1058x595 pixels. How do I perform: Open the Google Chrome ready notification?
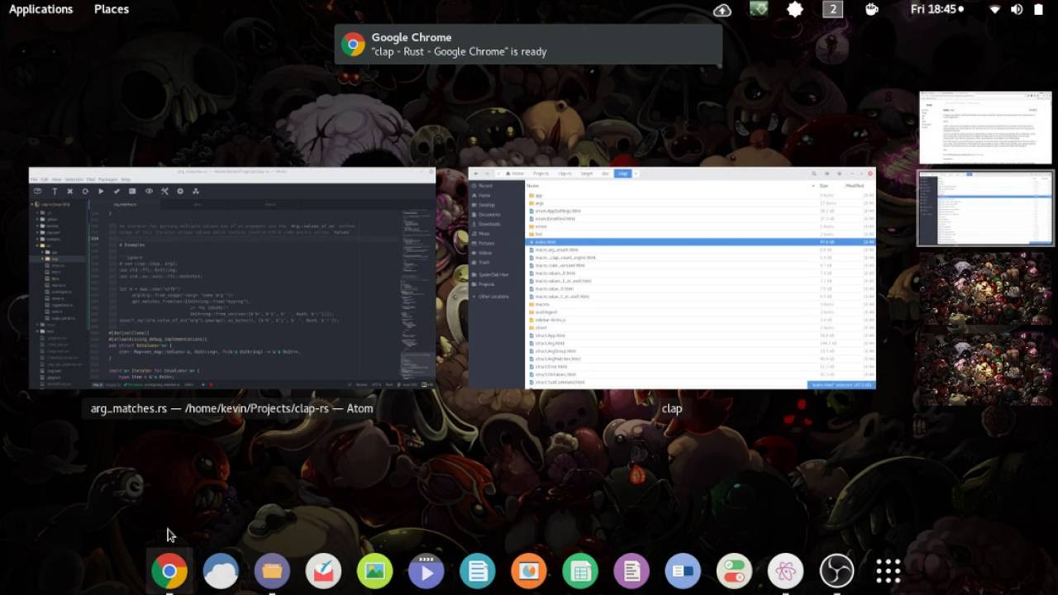(x=528, y=44)
